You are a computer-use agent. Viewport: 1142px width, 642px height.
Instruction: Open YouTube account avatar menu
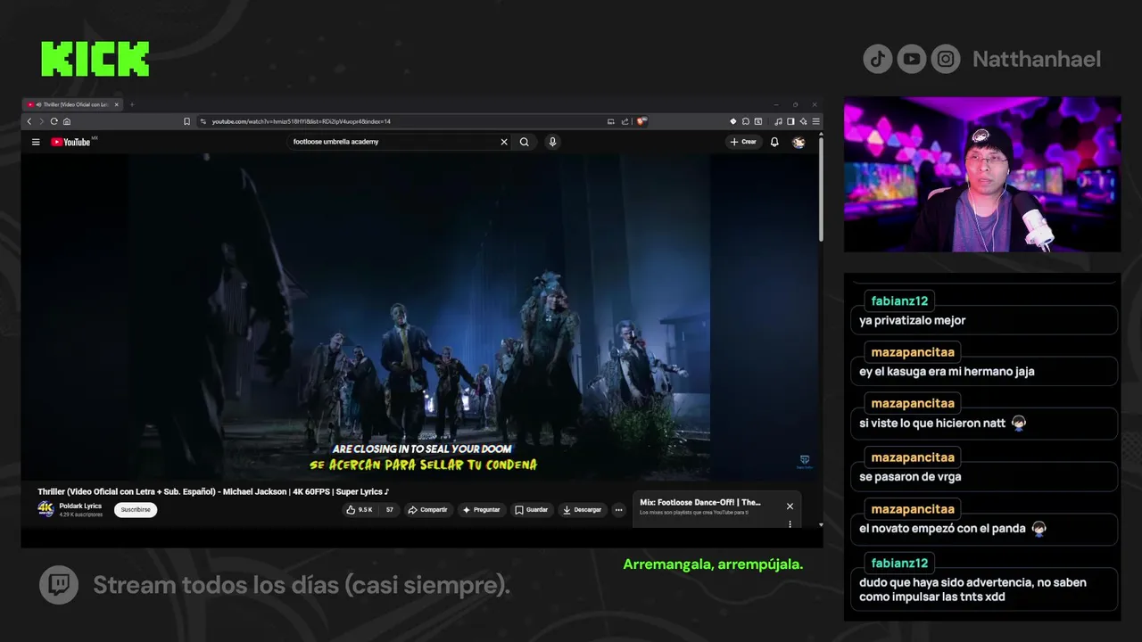tap(799, 142)
